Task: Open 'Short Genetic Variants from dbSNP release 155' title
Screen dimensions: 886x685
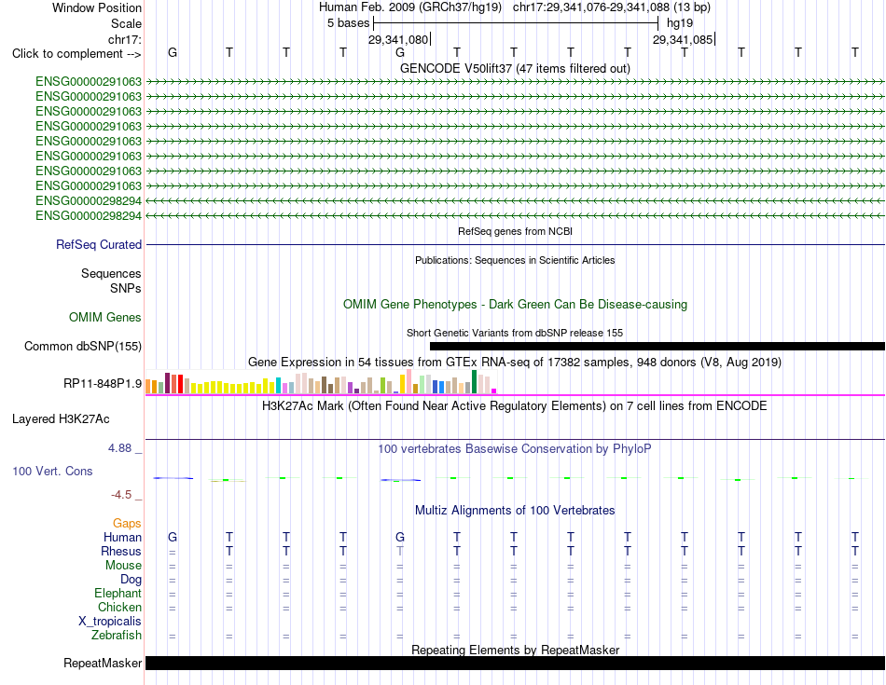Action: (515, 334)
